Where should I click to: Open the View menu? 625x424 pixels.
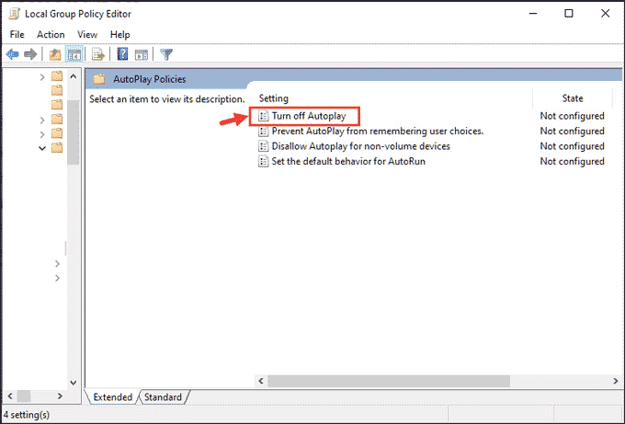click(x=87, y=35)
